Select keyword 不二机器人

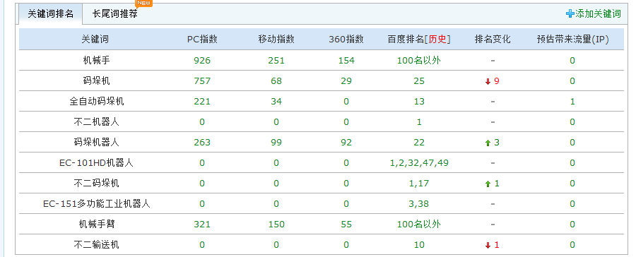pos(97,122)
